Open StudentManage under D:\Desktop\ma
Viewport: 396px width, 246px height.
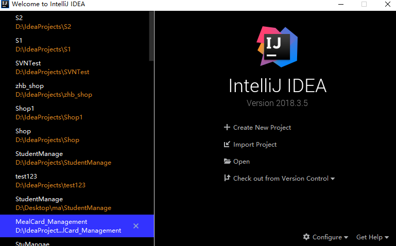click(77, 203)
